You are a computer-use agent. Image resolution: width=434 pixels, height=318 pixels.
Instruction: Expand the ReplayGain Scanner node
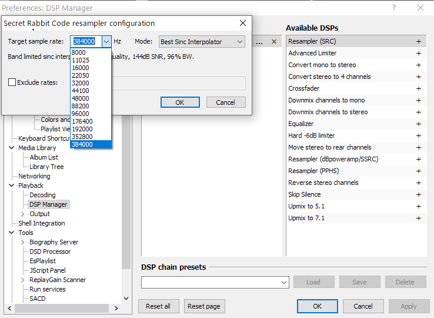23,280
